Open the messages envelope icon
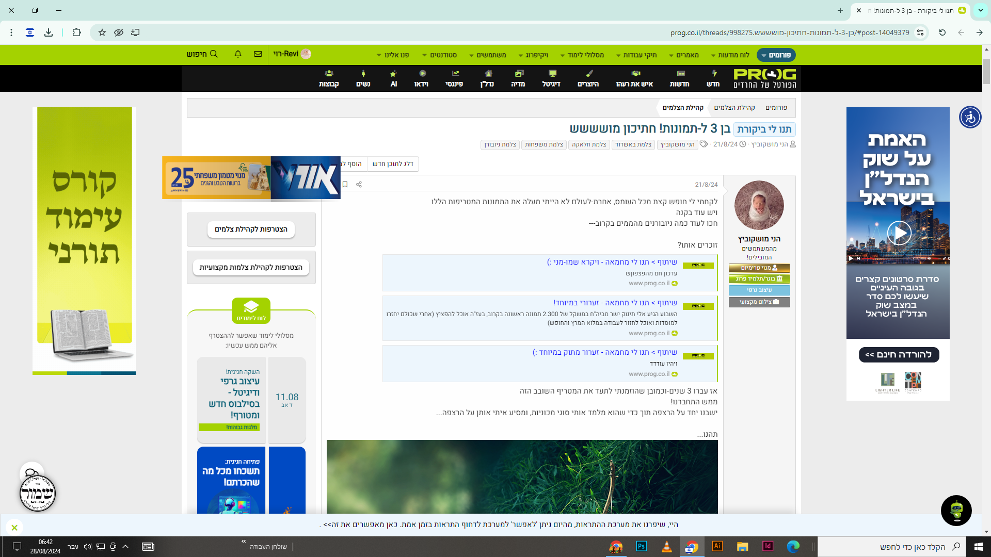 pyautogui.click(x=258, y=54)
